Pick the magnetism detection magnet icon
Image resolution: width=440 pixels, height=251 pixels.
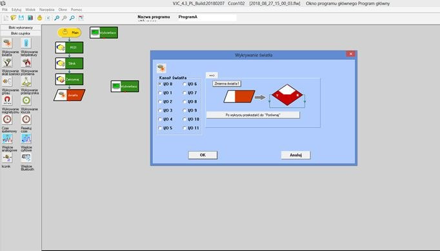click(7, 100)
